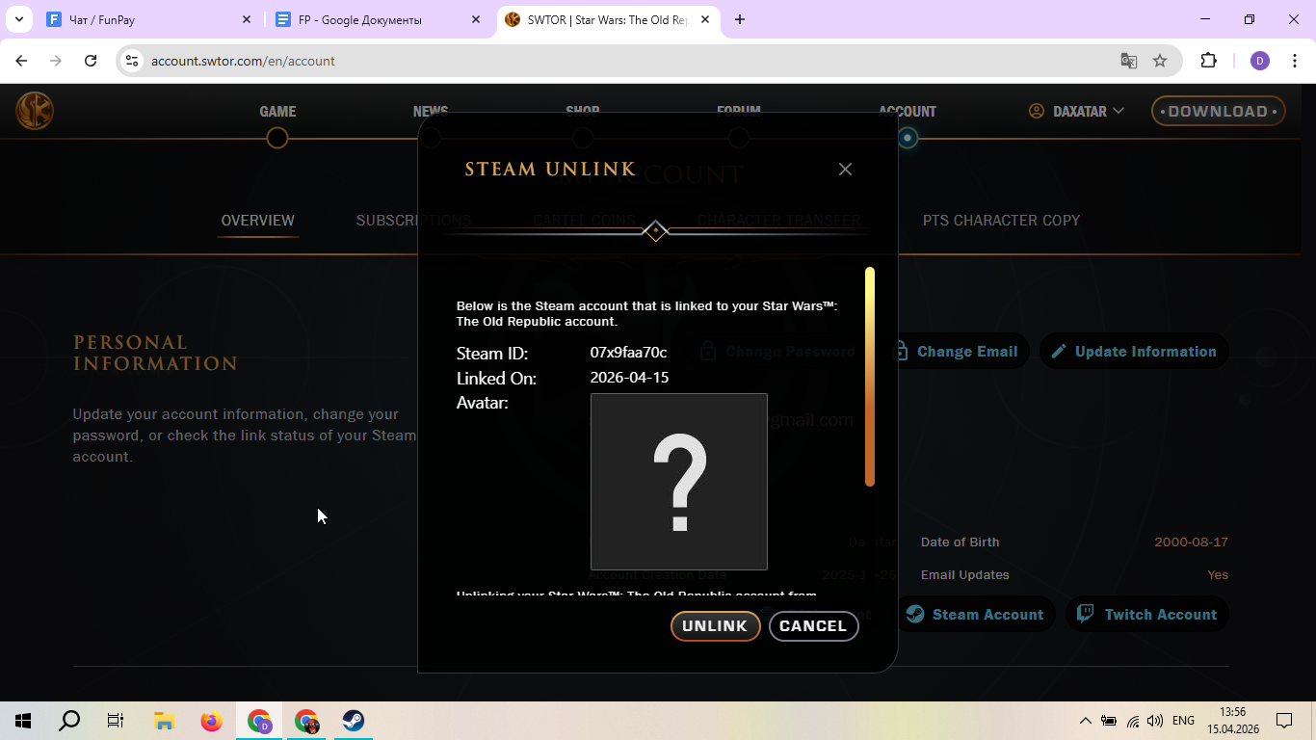Image resolution: width=1316 pixels, height=740 pixels.
Task: Click the DOWNLOAD button
Action: pyautogui.click(x=1218, y=112)
